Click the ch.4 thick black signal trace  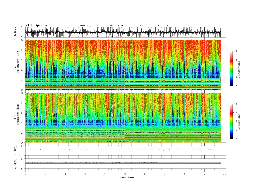pos(123,163)
